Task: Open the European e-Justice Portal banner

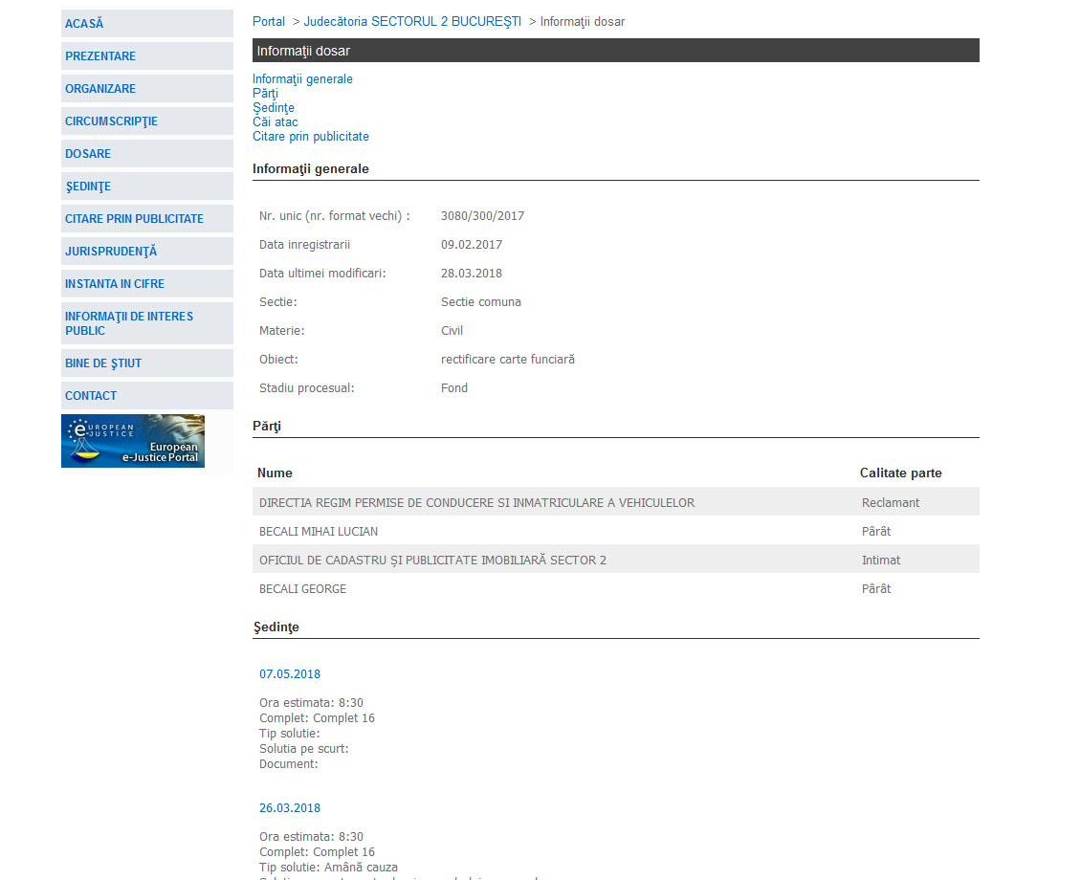Action: pyautogui.click(x=133, y=441)
